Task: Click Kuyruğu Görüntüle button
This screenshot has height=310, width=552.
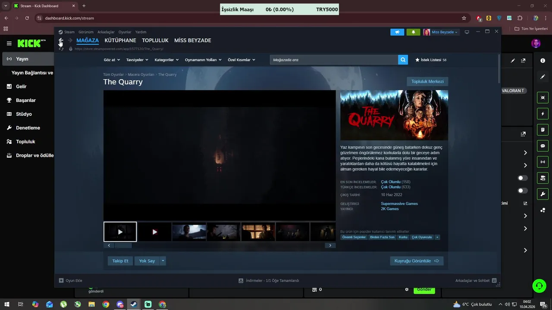Action: pos(417,261)
